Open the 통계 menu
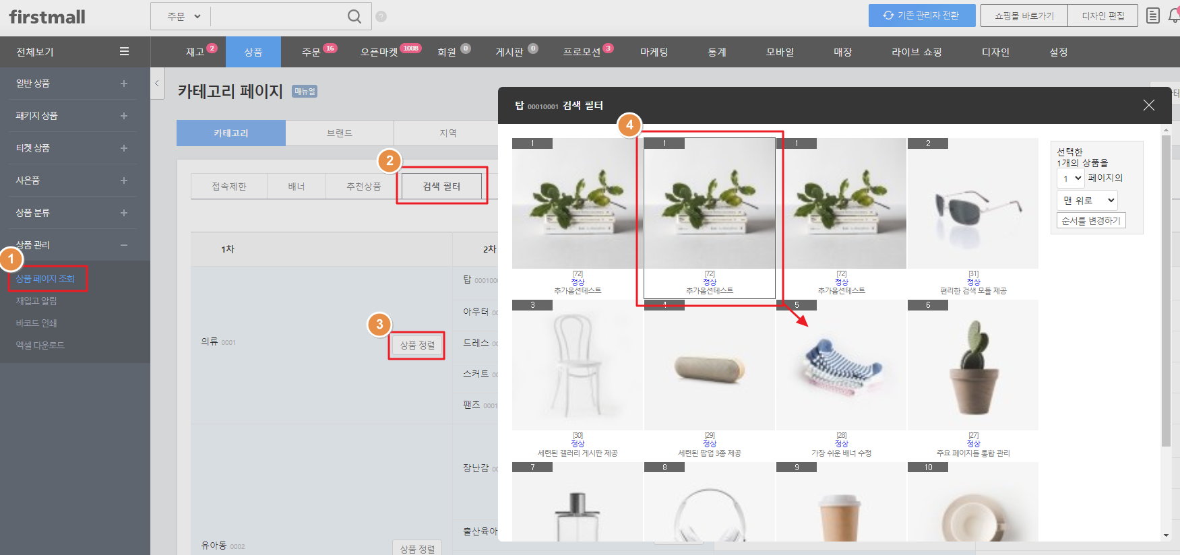The height and width of the screenshot is (555, 1180). 717,52
